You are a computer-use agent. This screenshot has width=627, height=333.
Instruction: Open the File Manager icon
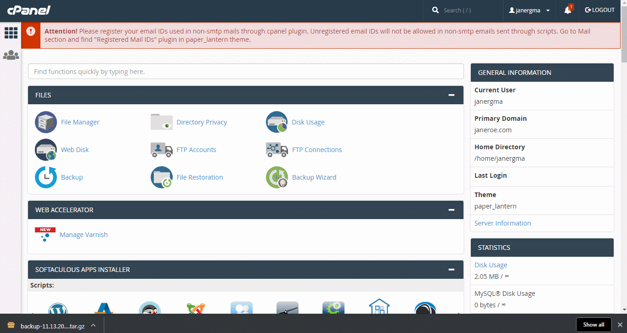pos(46,122)
